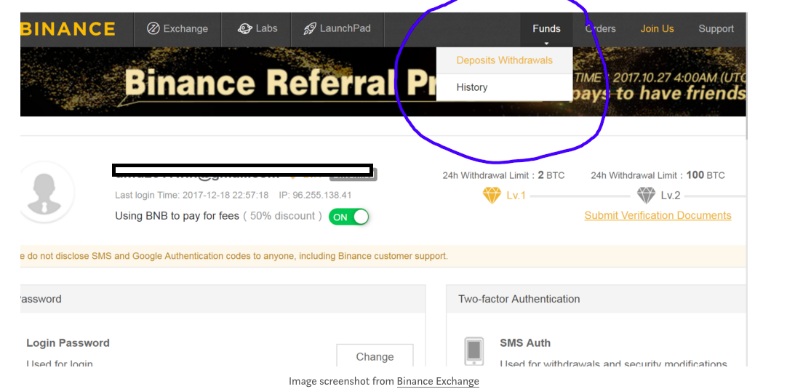The height and width of the screenshot is (389, 787).
Task: Click the Funds dropdown arrow
Action: click(x=546, y=43)
